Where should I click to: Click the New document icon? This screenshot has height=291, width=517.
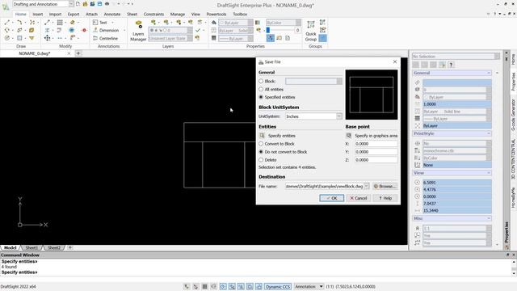[x=78, y=4]
